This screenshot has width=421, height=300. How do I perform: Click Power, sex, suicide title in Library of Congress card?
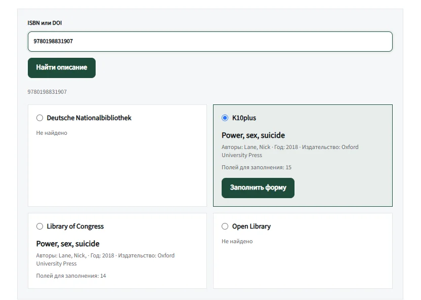68,244
